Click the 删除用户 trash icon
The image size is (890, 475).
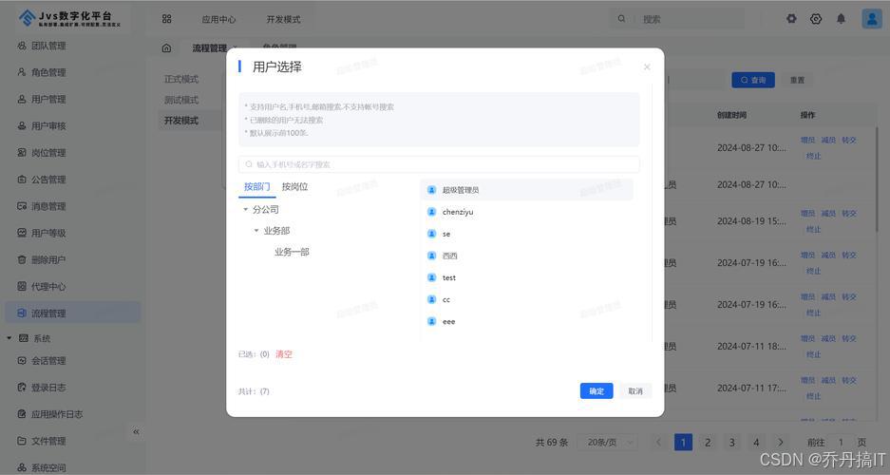22,259
